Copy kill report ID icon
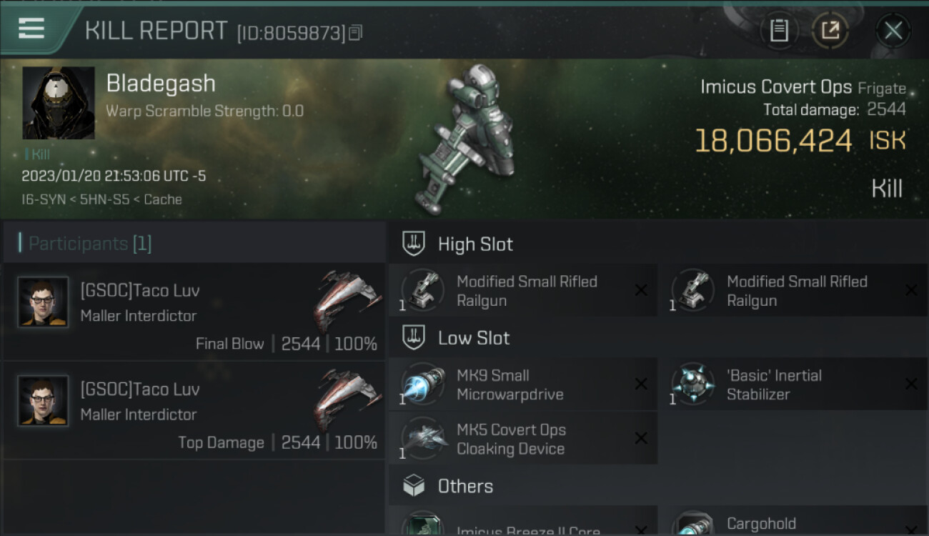Screen dimensions: 929x536 click(356, 32)
